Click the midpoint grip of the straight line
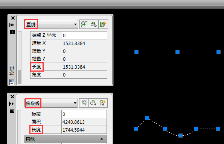The image size is (224, 144). [177, 52]
